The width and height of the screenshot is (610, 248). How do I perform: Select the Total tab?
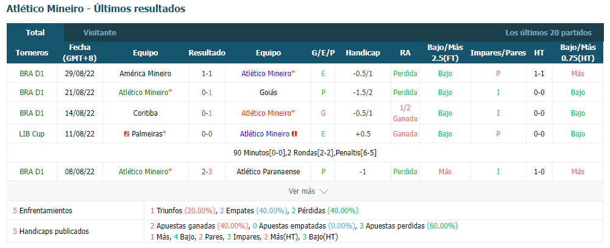click(35, 33)
